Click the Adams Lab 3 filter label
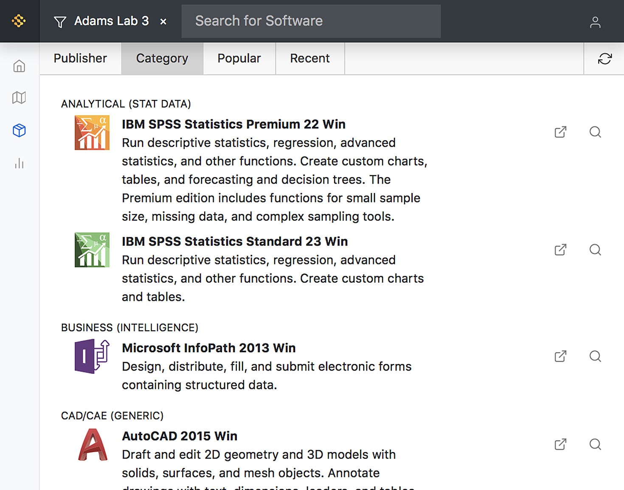 coord(112,21)
